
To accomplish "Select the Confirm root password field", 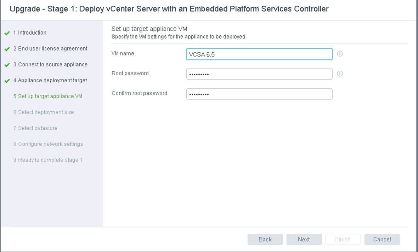I will point(259,94).
